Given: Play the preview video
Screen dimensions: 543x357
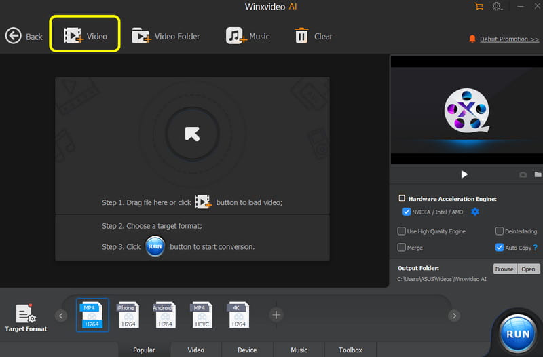Looking at the screenshot, I should click(464, 174).
